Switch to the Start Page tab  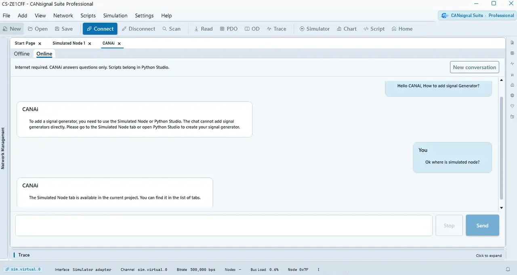(25, 43)
